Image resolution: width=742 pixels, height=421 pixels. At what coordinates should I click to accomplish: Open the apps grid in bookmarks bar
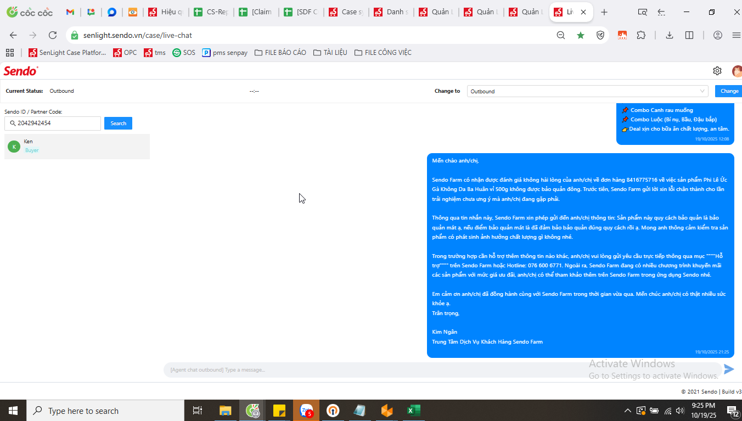10,53
